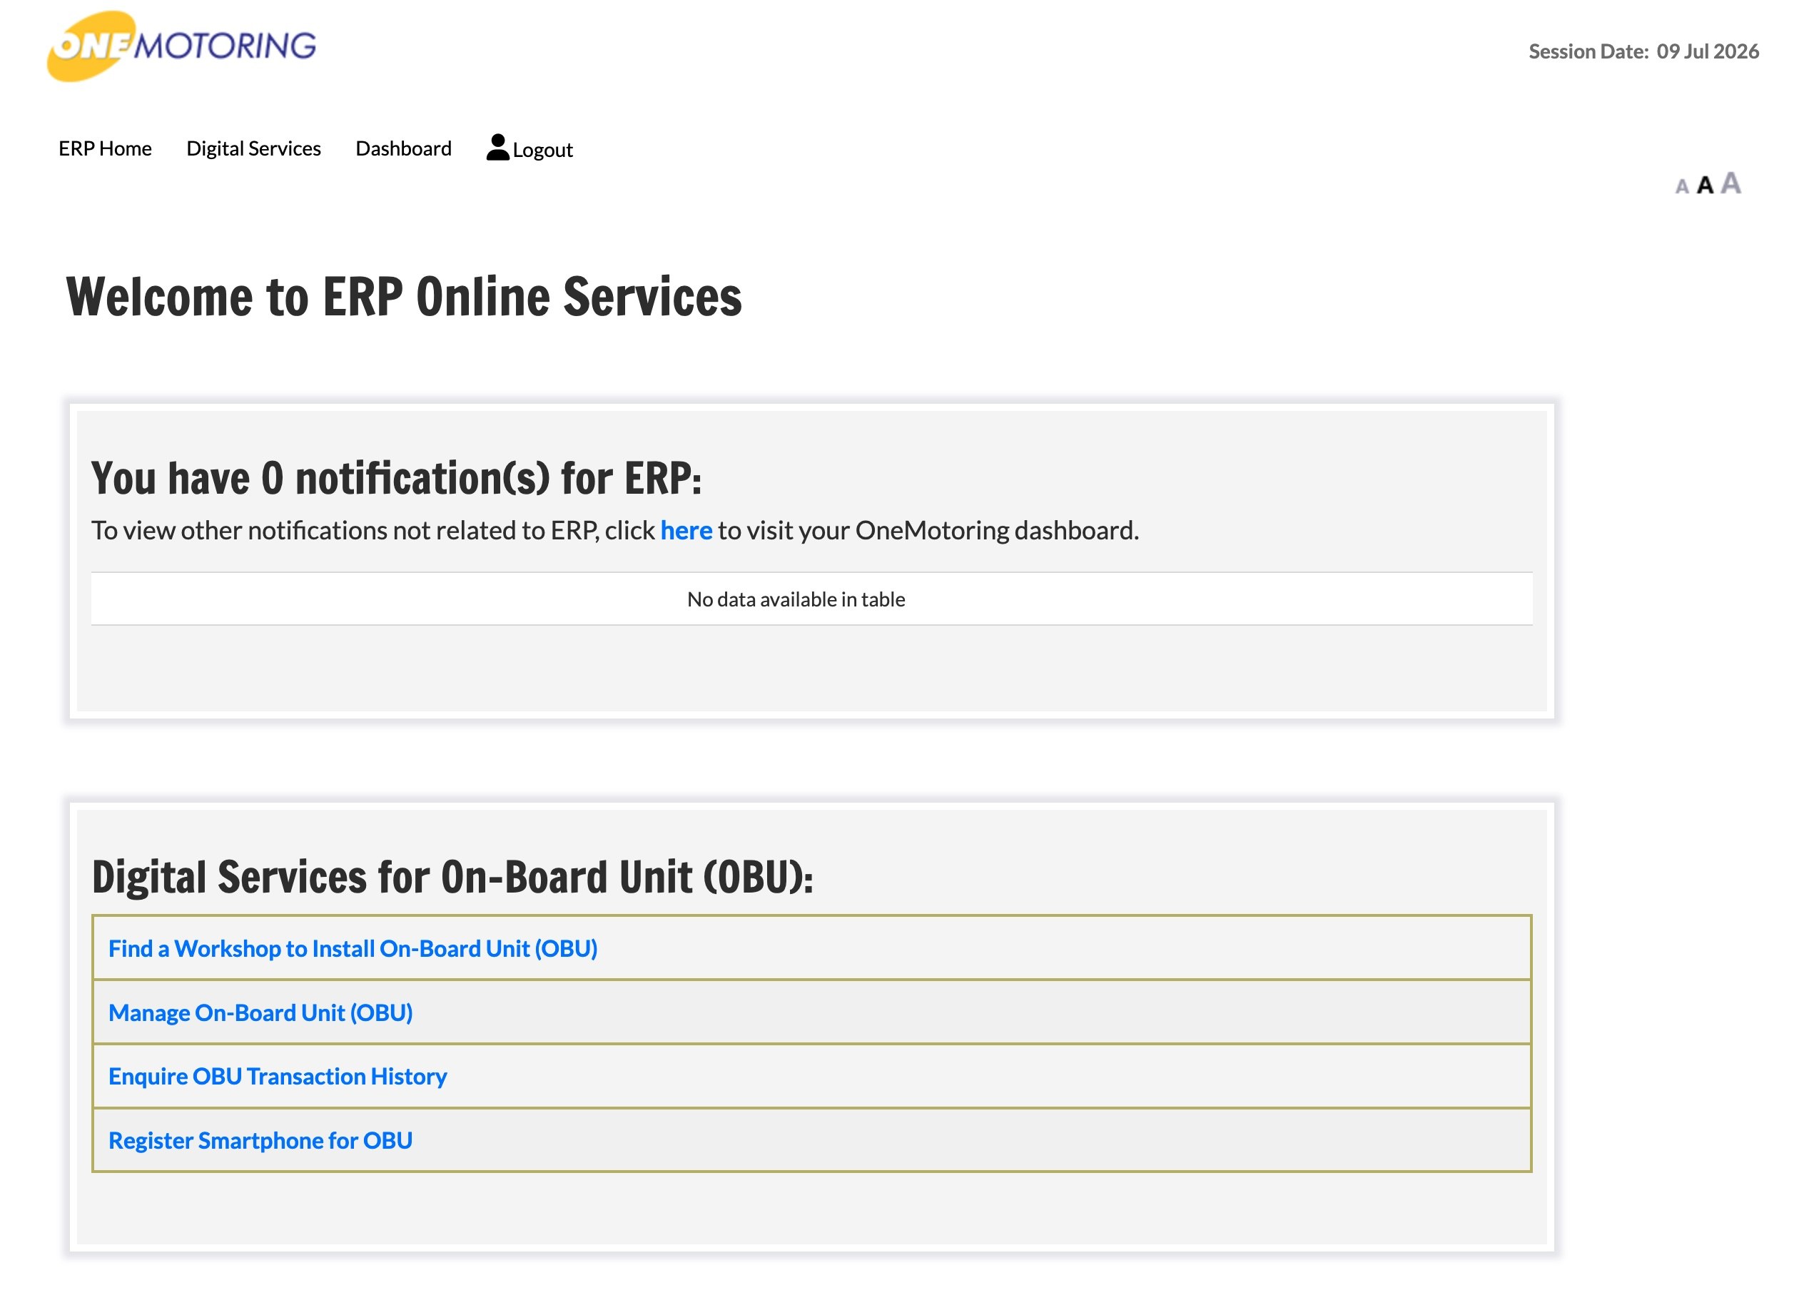
Task: Click the user profile icon beside Logout
Action: coord(497,147)
